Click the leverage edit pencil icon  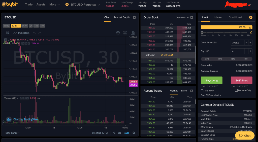pos(251,32)
